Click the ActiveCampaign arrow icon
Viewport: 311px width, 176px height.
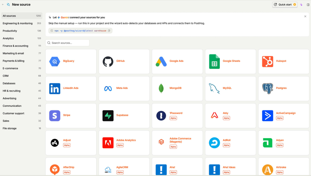point(268,116)
